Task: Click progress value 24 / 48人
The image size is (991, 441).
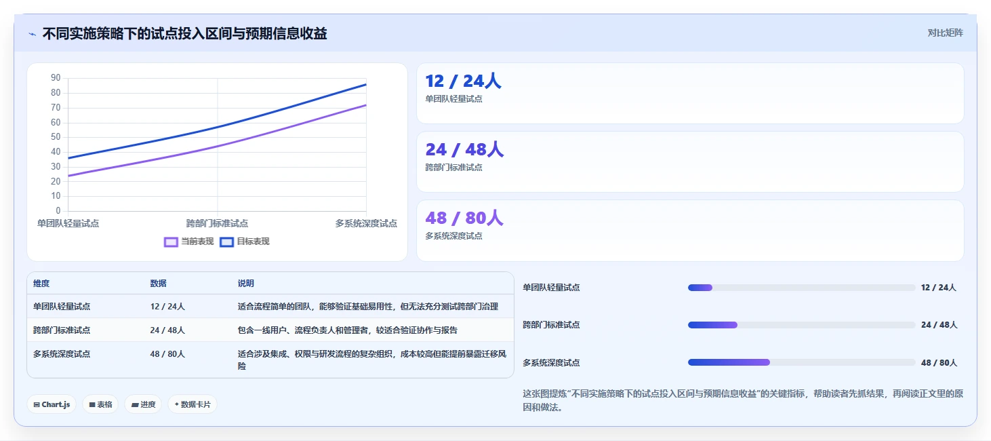Action: (939, 325)
